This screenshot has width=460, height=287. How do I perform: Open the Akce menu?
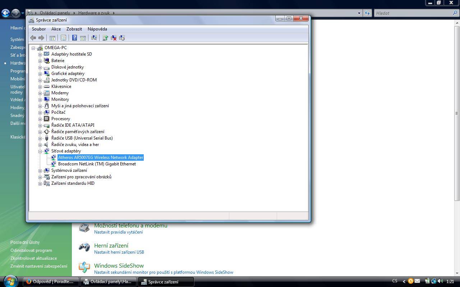tap(56, 29)
